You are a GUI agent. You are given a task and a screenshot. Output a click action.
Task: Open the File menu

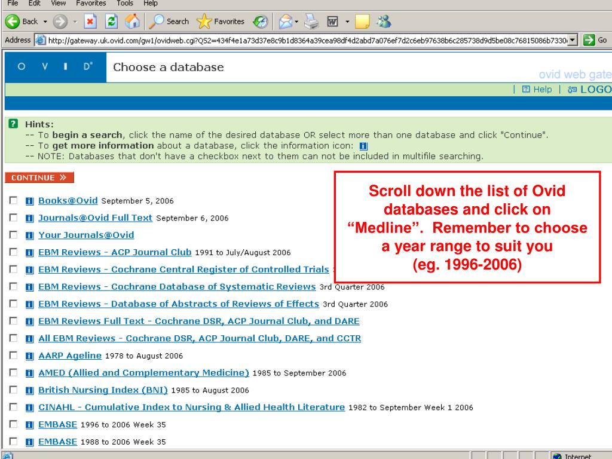tap(13, 3)
